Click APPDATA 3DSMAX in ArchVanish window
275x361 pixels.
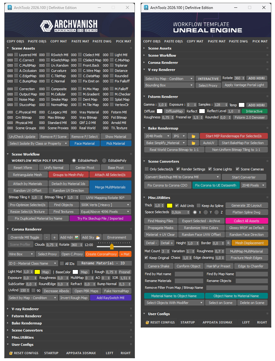(x=81, y=353)
